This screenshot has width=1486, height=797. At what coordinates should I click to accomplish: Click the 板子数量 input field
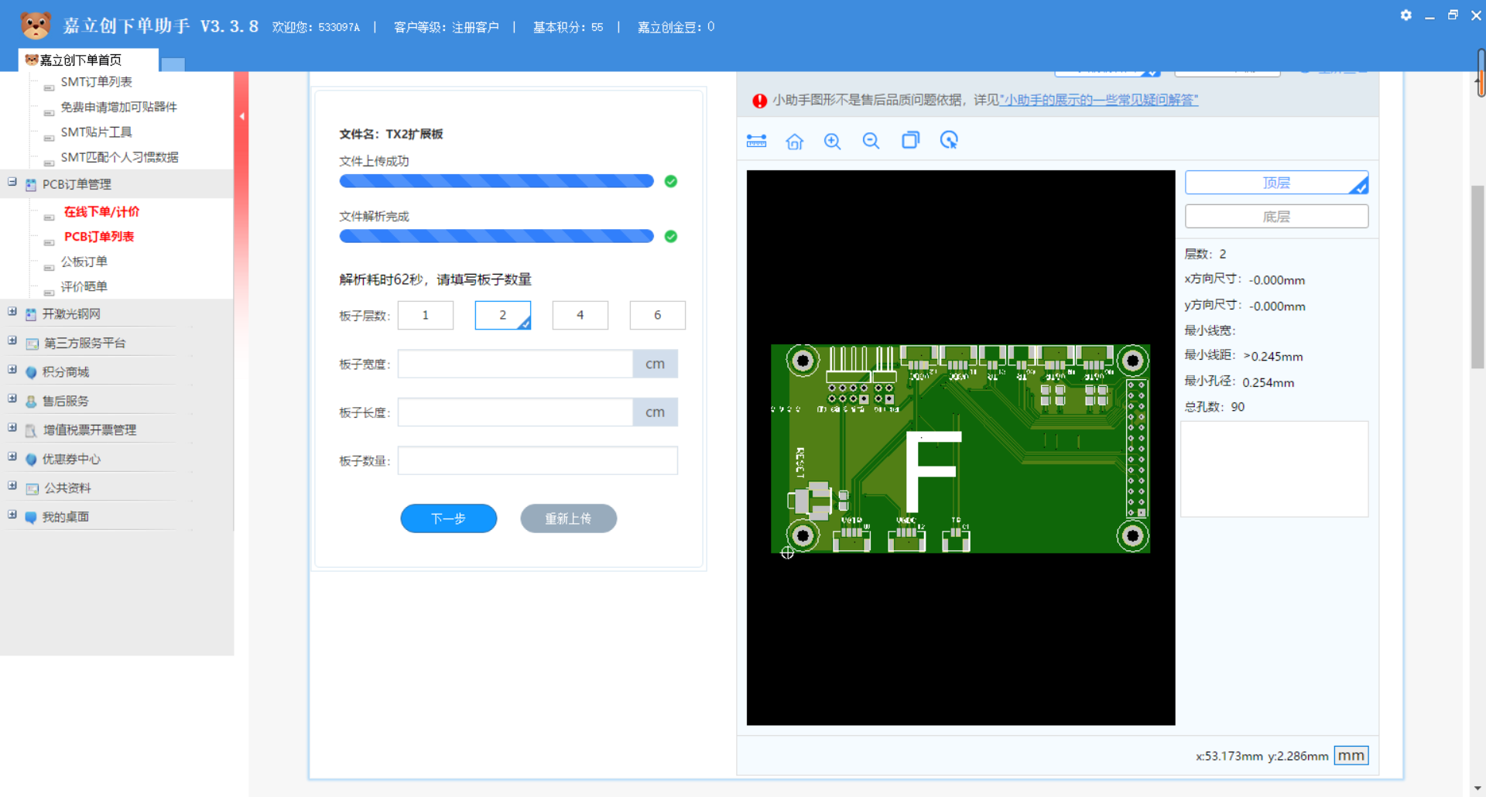pyautogui.click(x=538, y=460)
